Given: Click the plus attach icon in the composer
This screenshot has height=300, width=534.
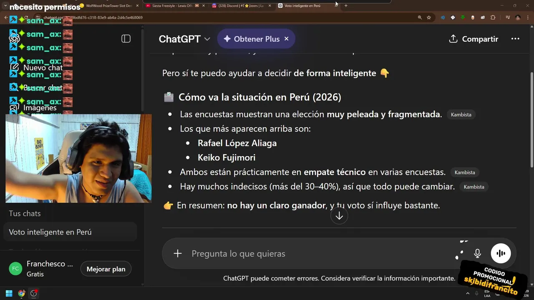Looking at the screenshot, I should 178,253.
